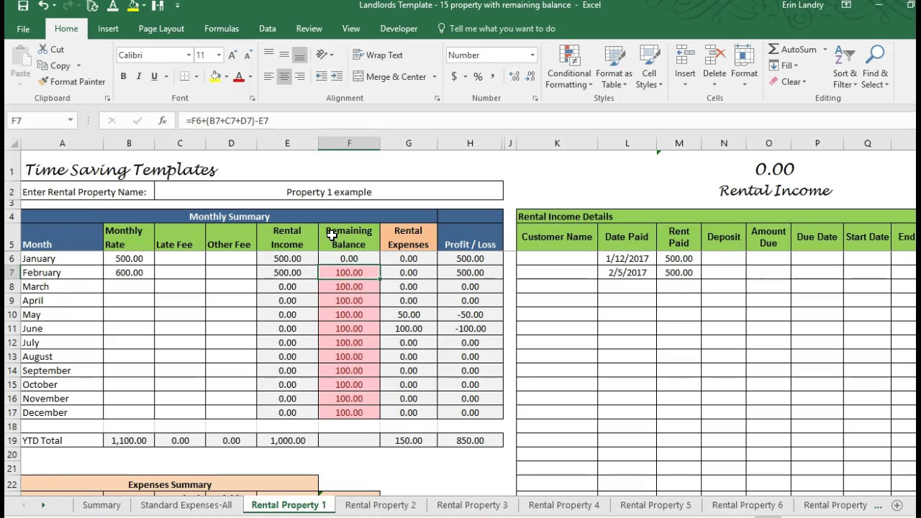Click the Insert Function fx icon
The width and height of the screenshot is (921, 518).
163,121
